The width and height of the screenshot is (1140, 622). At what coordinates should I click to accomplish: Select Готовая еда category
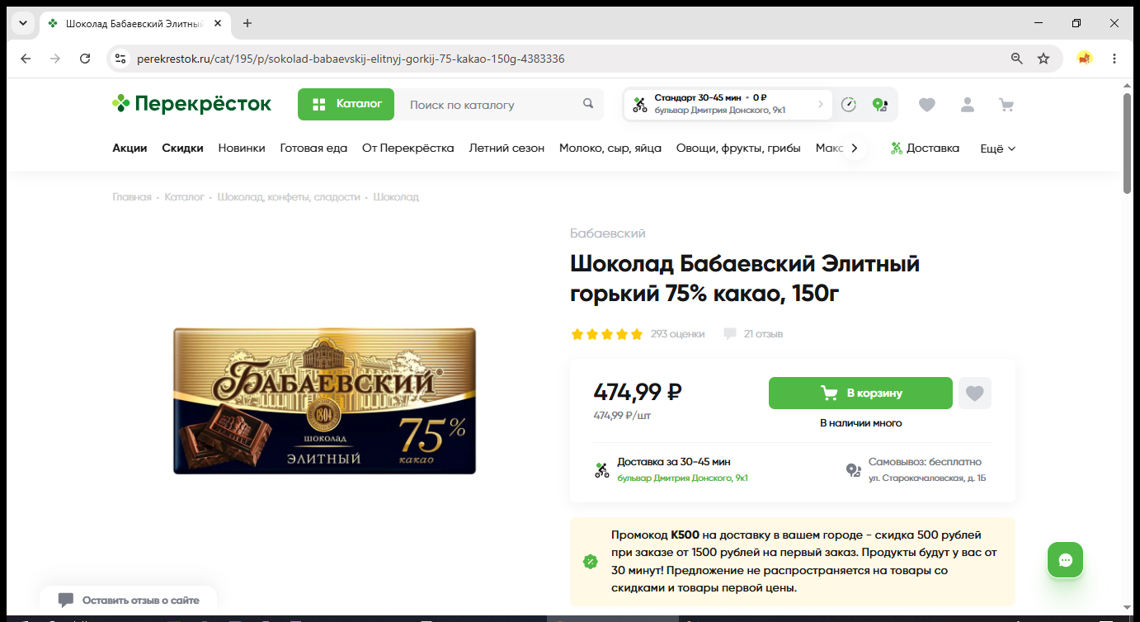point(313,148)
